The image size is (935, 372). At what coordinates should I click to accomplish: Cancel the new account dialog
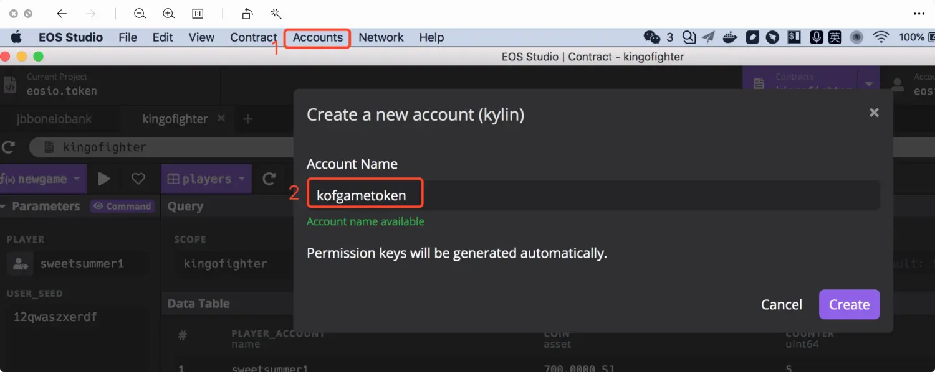click(x=781, y=304)
